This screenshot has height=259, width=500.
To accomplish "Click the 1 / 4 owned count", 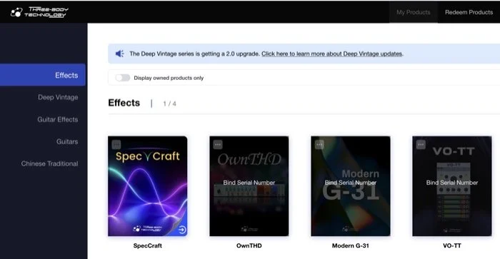I will [169, 103].
